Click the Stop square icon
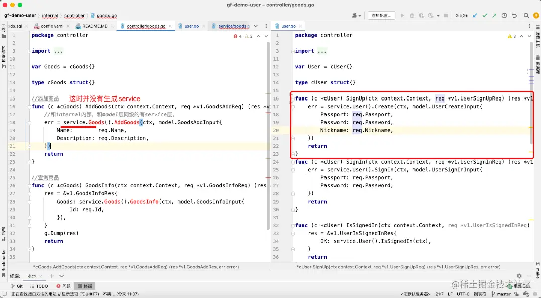The width and height of the screenshot is (541, 299). 446,16
